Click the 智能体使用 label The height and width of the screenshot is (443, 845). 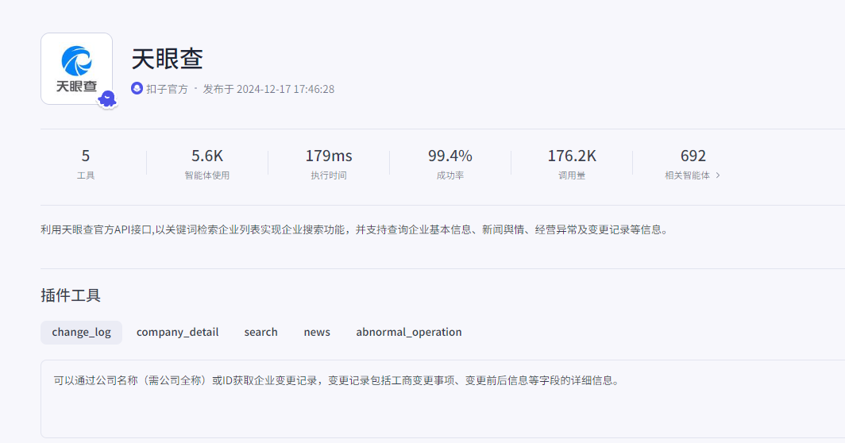(207, 175)
